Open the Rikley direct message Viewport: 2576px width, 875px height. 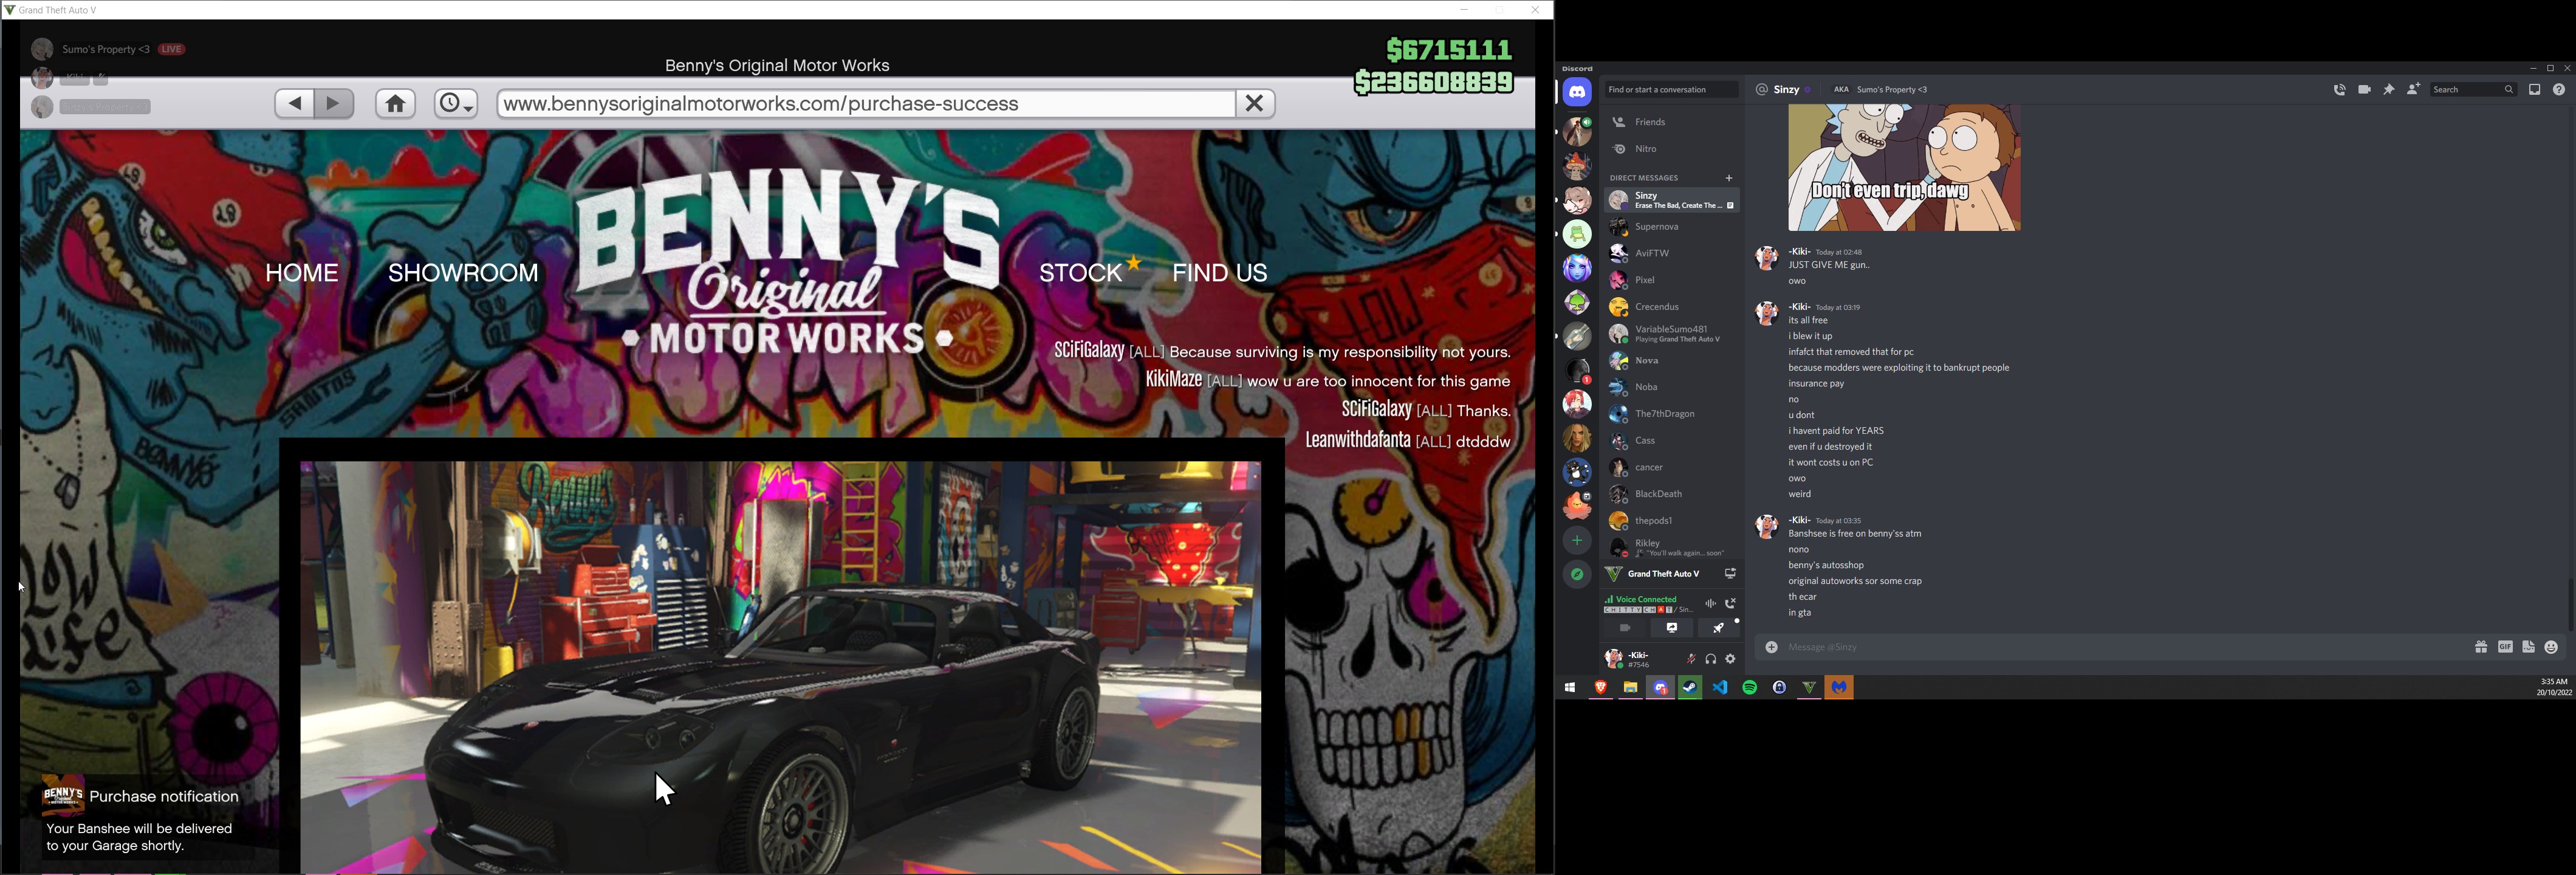(1671, 548)
